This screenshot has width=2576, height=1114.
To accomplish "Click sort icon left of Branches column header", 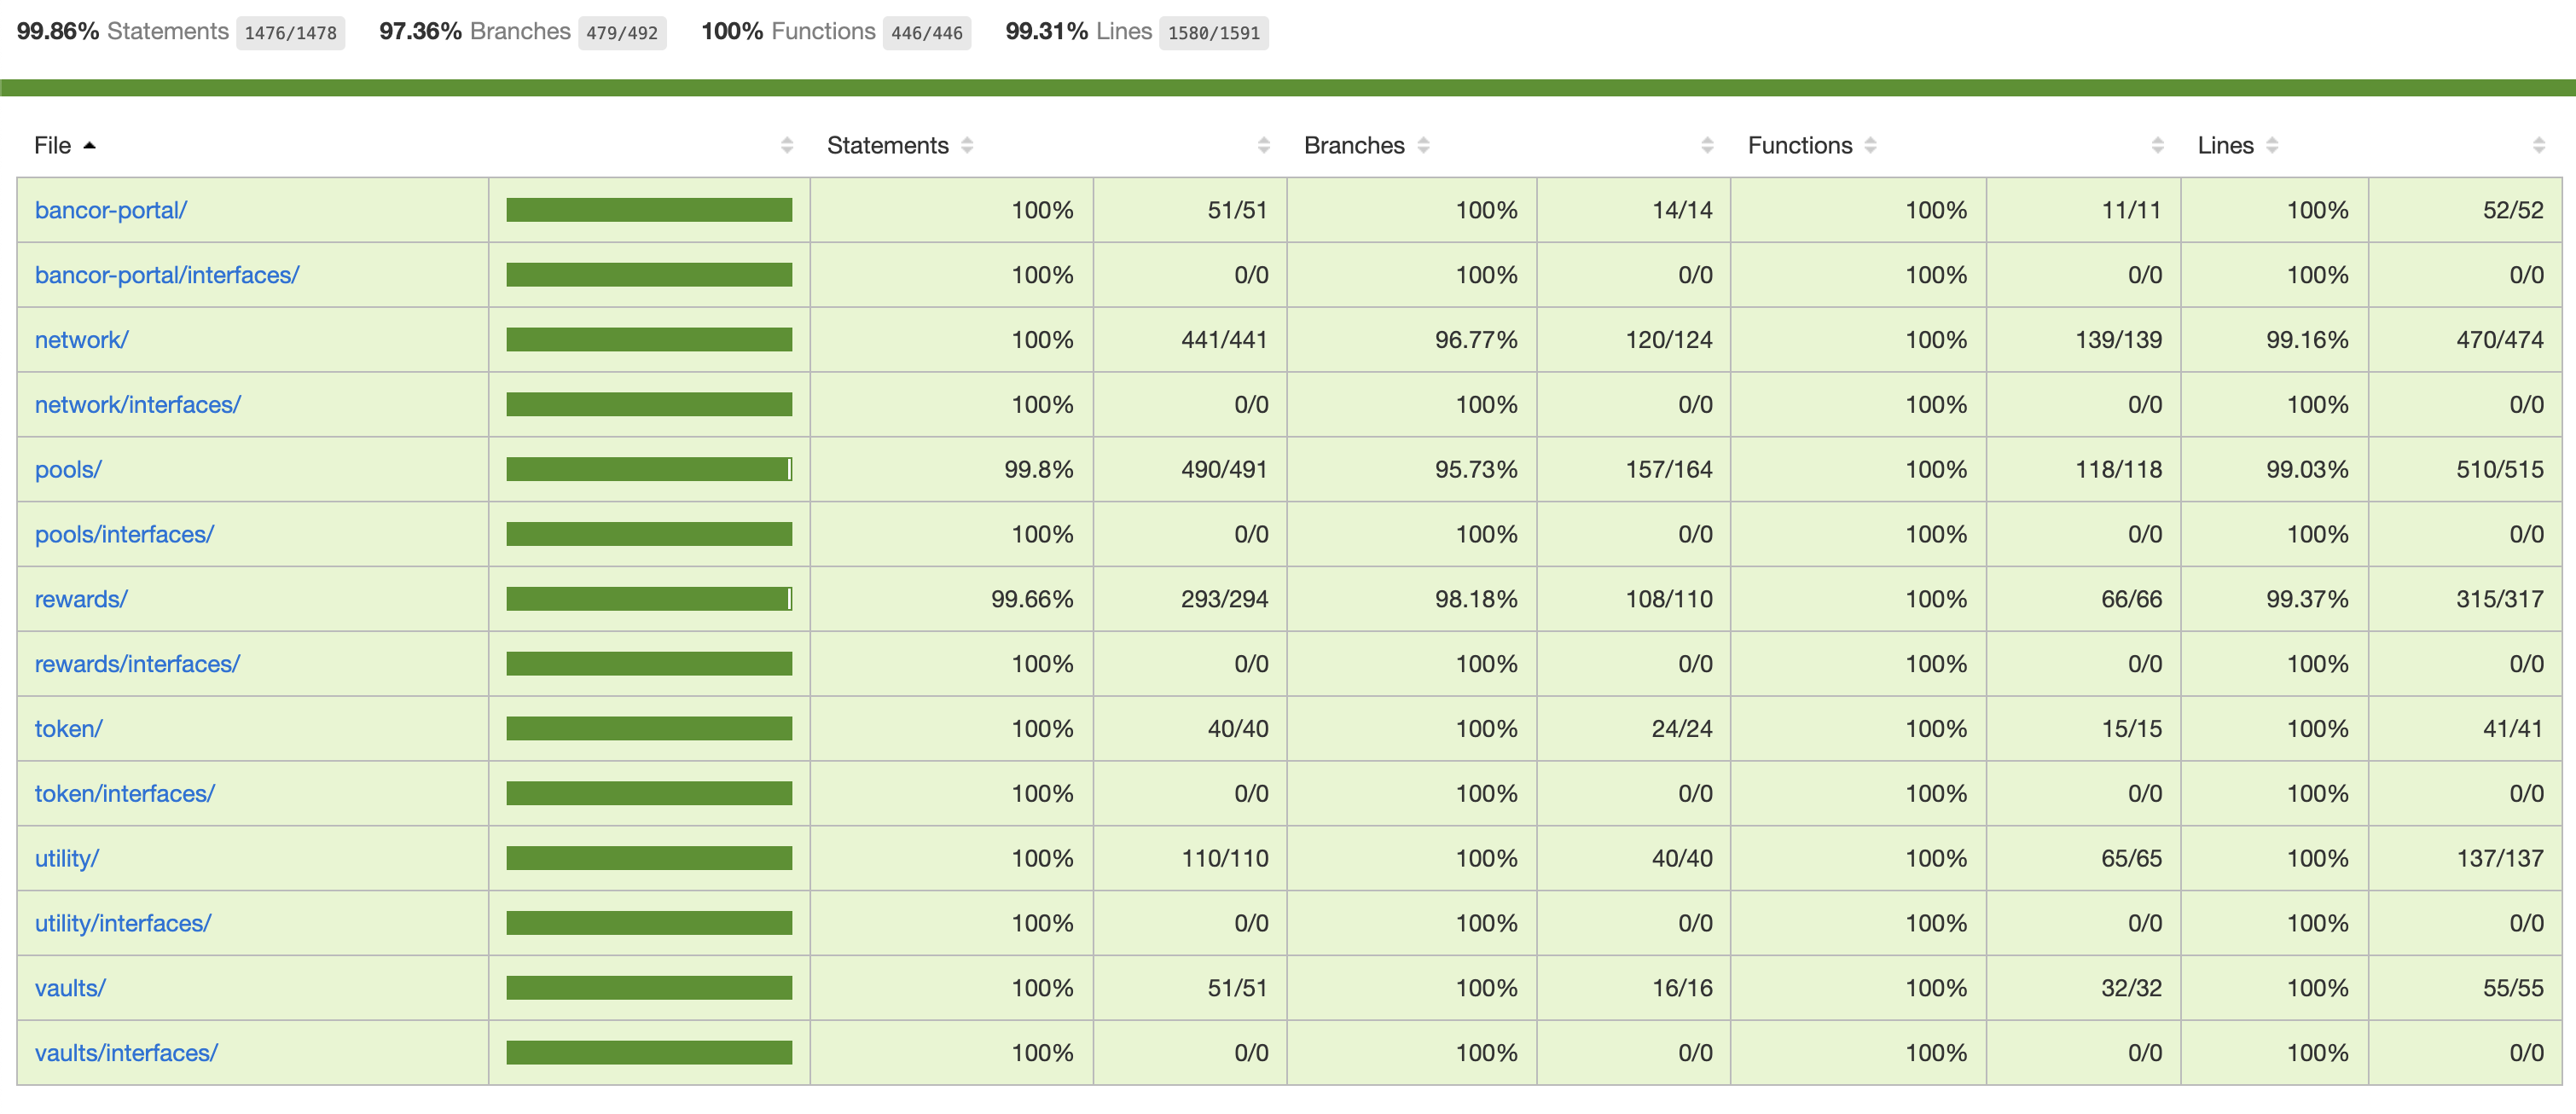I will [x=1263, y=146].
